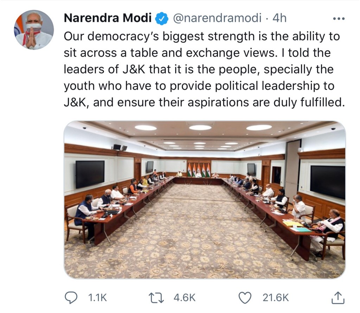Click the 21.6K likes count
Screen dimensions: 360x313
tap(276, 298)
